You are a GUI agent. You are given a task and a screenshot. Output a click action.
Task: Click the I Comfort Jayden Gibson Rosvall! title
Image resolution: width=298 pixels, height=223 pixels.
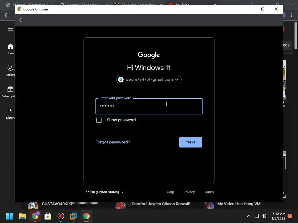pos(160,204)
